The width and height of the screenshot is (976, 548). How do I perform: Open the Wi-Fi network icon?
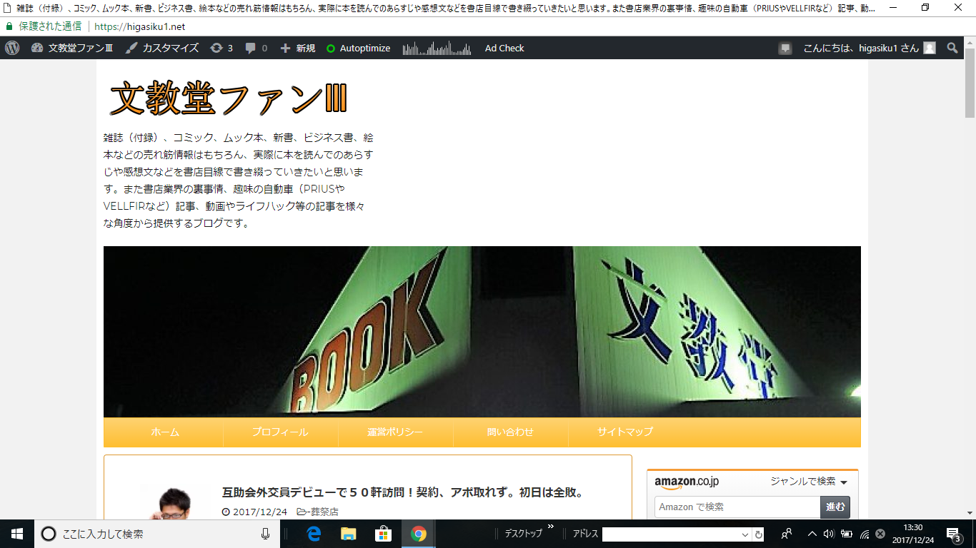click(x=865, y=534)
